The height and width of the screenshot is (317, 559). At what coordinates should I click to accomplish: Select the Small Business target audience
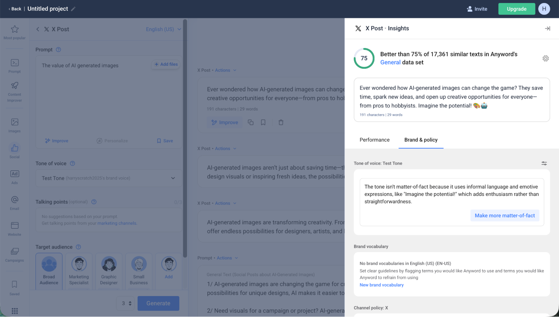tap(139, 271)
